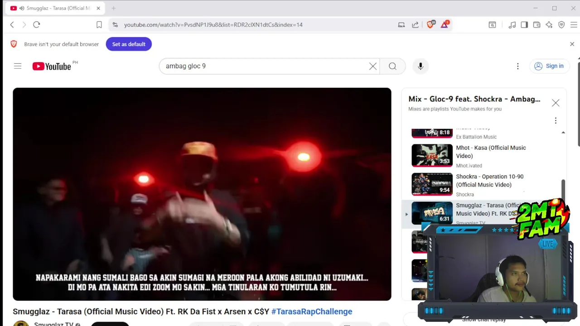Click the Ex Battalion Music channel name
The height and width of the screenshot is (326, 580).
[476, 137]
